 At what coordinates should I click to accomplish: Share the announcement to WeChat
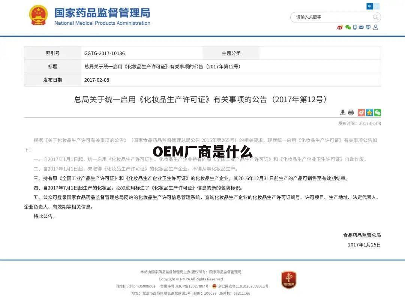click(377, 112)
